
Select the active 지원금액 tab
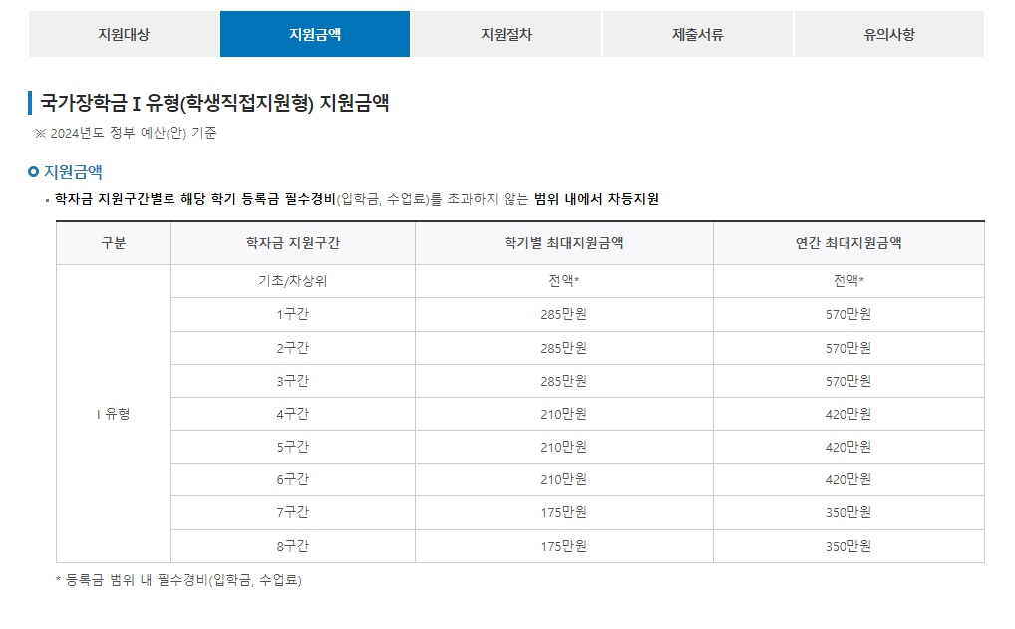315,34
